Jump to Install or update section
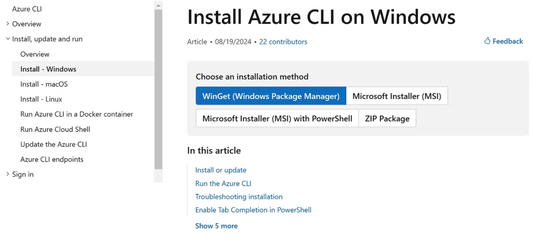The width and height of the screenshot is (535, 242). point(221,170)
